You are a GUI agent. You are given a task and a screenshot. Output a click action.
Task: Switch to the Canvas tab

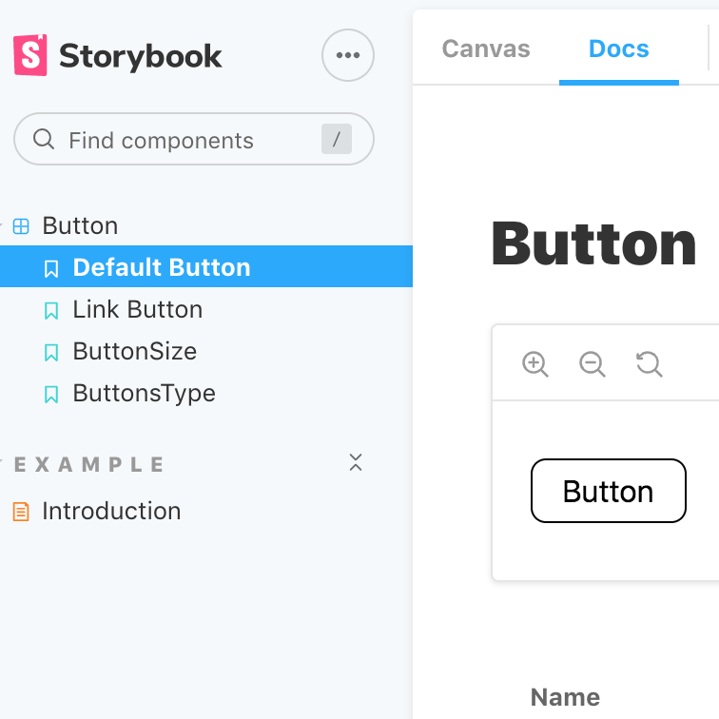coord(486,49)
